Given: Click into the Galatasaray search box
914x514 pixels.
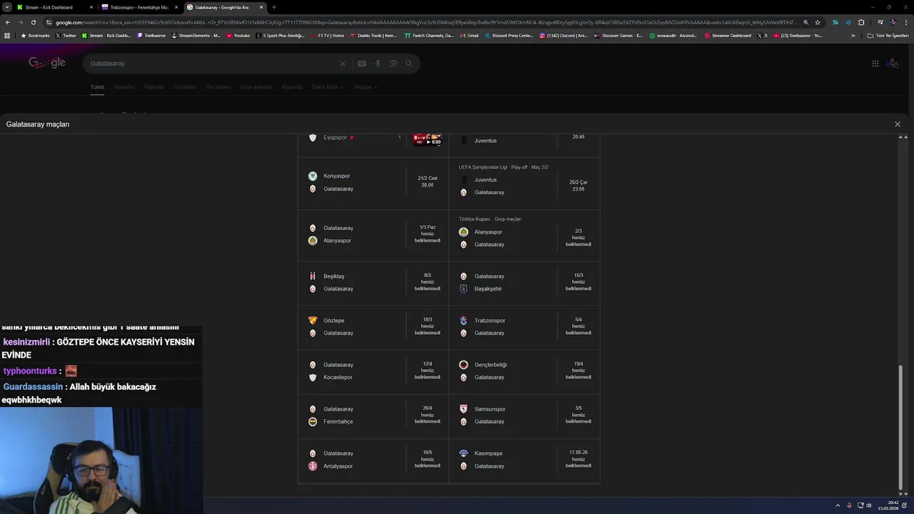Looking at the screenshot, I should [214, 64].
